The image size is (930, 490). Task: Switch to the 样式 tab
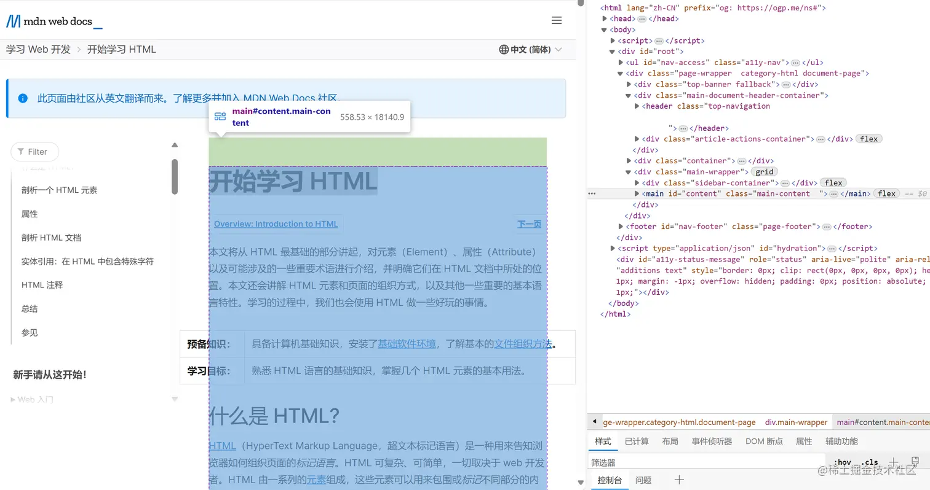[x=603, y=441]
